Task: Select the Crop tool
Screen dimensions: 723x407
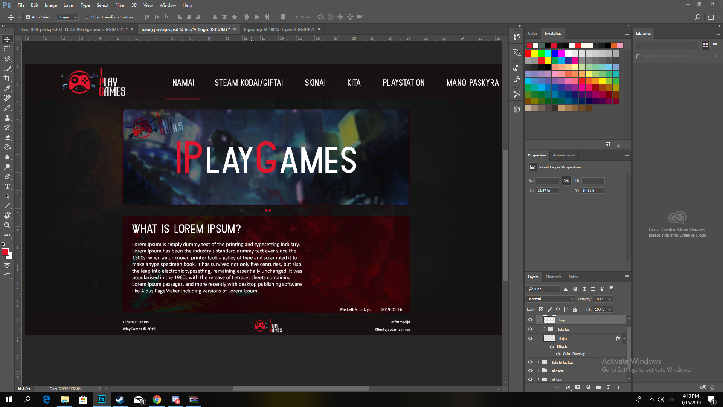Action: [7, 78]
